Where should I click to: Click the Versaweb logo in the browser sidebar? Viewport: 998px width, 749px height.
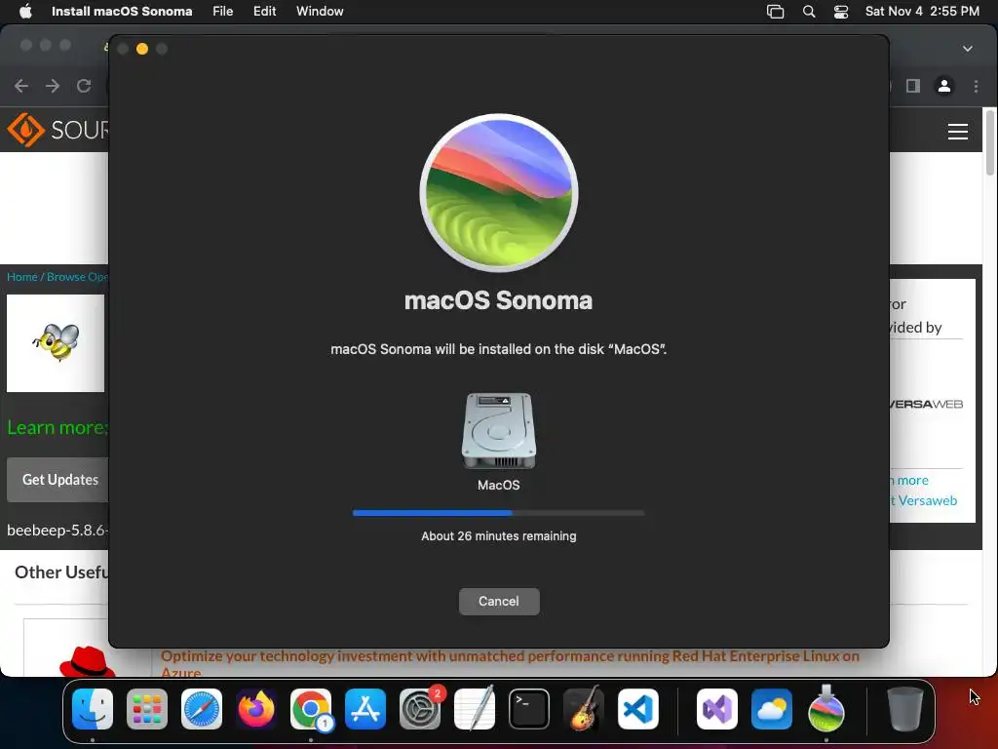[x=926, y=404]
